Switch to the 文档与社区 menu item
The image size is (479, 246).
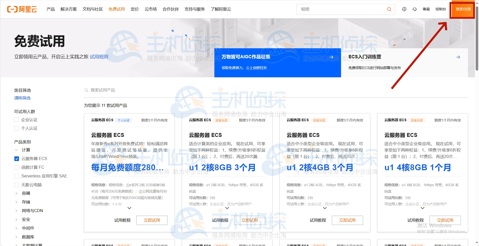pyautogui.click(x=92, y=9)
